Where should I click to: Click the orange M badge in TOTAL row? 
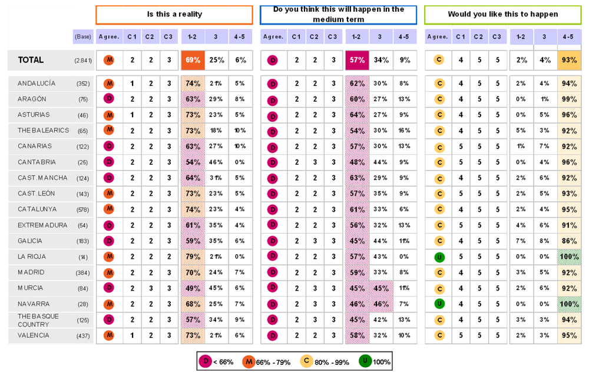(109, 60)
